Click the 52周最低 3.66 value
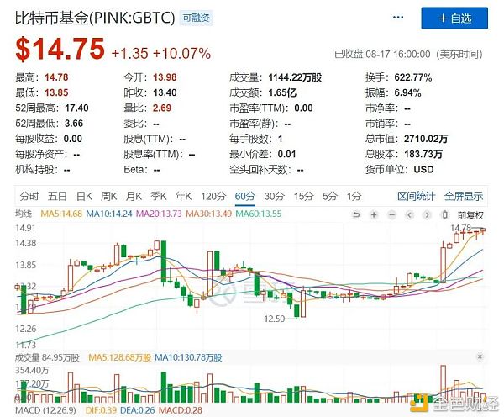The image size is (504, 417). pos(74,124)
